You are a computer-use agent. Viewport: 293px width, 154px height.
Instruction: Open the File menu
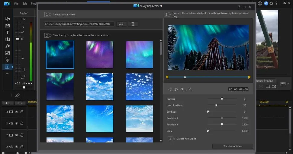point(16,4)
